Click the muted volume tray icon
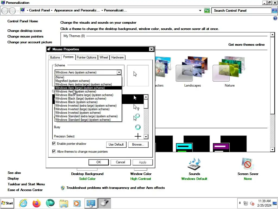 click(x=252, y=203)
